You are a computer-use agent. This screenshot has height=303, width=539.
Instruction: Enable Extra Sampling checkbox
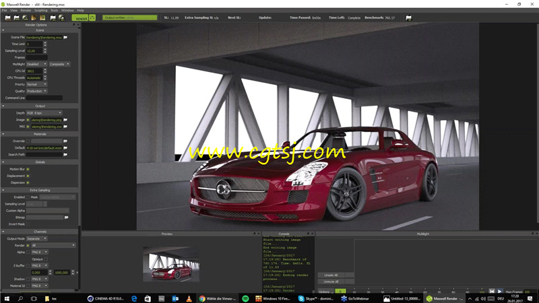pos(28,197)
